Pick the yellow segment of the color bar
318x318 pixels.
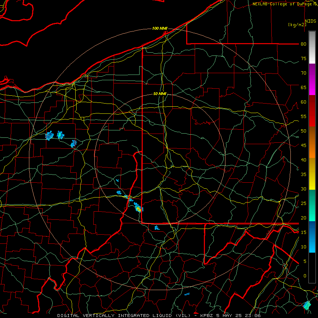pos(312,174)
